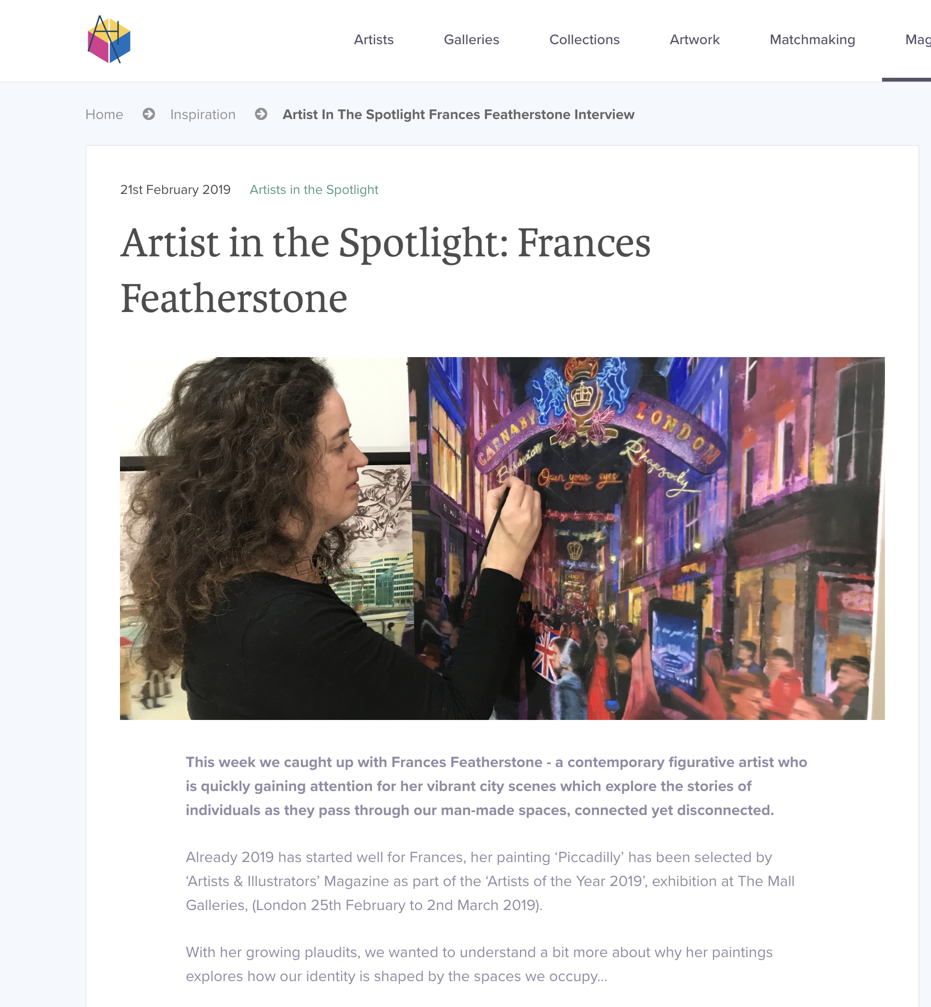This screenshot has height=1007, width=931.
Task: Select Artwork in the top navigation
Action: coord(694,40)
